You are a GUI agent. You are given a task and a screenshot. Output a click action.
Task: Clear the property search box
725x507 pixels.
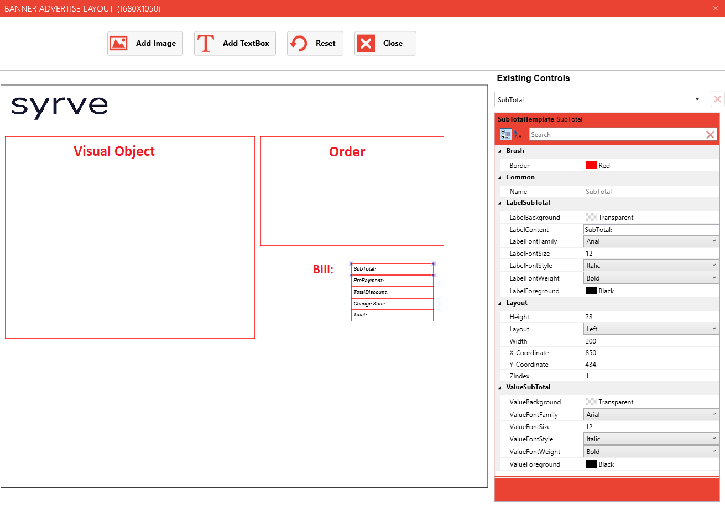click(x=710, y=135)
